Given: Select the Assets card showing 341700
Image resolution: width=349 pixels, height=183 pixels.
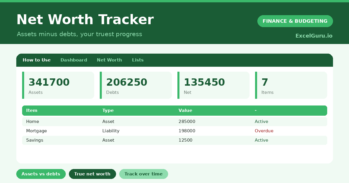Looking at the screenshot, I should 58,85.
